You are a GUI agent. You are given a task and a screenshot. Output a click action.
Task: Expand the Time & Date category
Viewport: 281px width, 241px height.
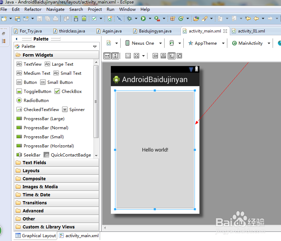(56, 195)
